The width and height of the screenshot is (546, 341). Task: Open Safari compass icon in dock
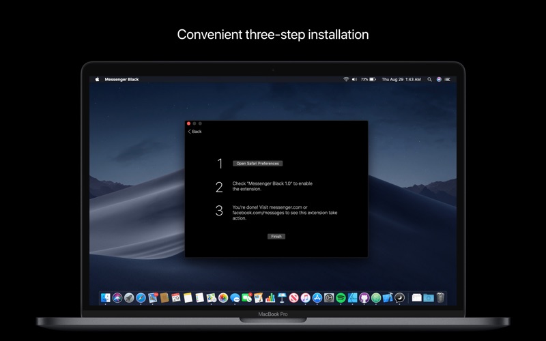pos(141,298)
